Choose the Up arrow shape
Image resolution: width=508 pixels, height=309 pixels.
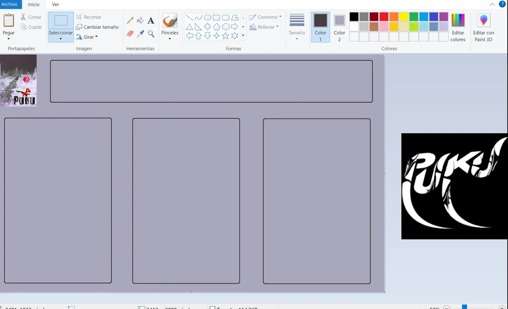(x=198, y=36)
